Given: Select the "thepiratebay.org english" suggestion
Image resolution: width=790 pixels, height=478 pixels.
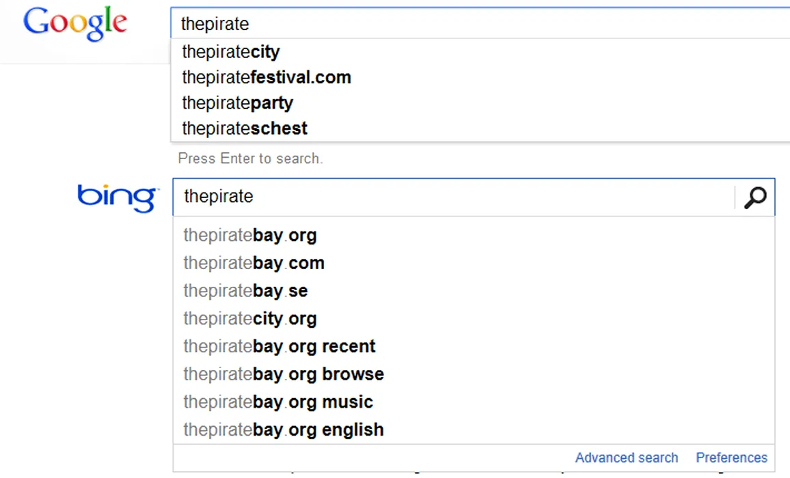Looking at the screenshot, I should 284,430.
